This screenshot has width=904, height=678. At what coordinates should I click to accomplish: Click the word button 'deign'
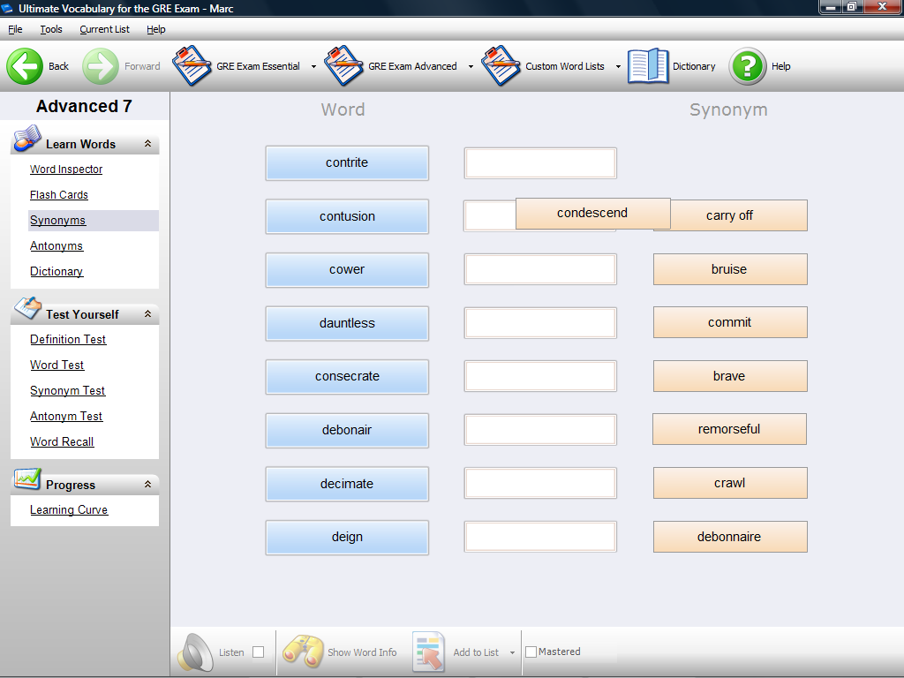point(347,538)
